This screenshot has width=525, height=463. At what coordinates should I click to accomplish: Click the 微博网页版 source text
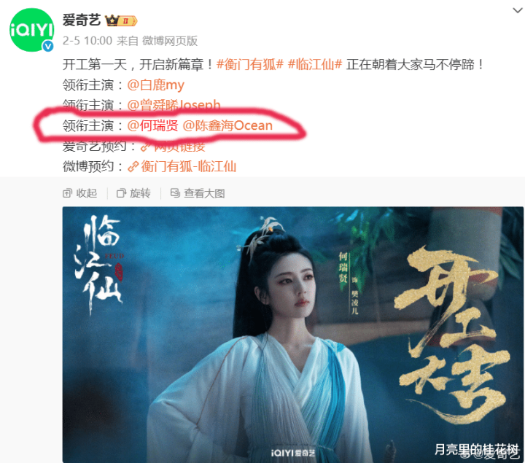[x=170, y=41]
